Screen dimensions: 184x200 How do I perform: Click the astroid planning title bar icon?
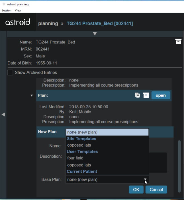coord(3,4)
